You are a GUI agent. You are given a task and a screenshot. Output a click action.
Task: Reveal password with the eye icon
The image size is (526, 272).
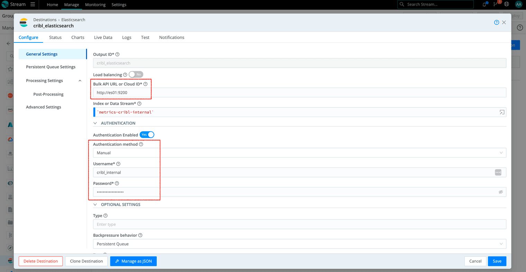[500, 192]
